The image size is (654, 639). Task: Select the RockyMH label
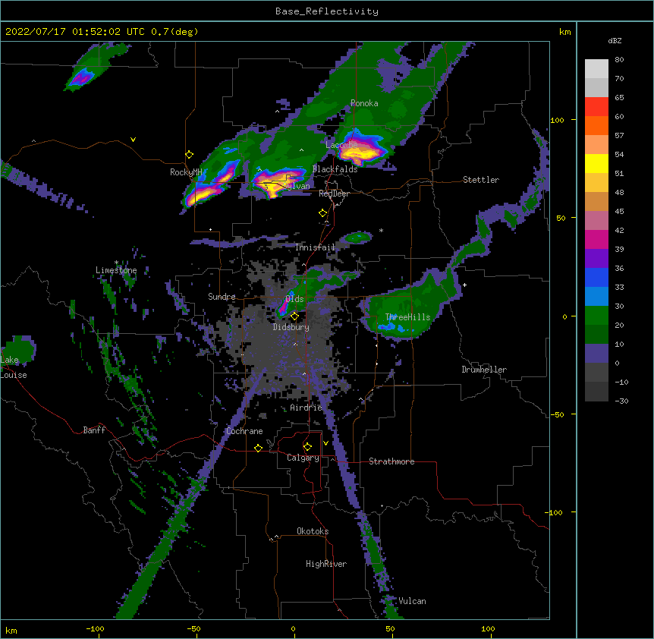[x=186, y=172]
